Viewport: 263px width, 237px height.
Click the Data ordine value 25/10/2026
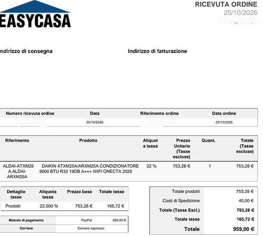[x=224, y=122]
